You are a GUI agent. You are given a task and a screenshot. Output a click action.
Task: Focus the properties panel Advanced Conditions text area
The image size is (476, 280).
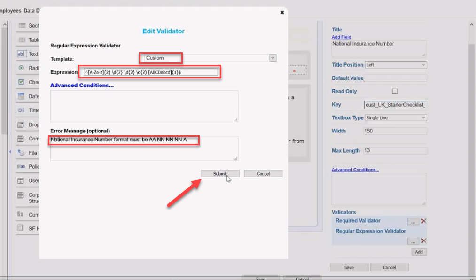coord(379,189)
